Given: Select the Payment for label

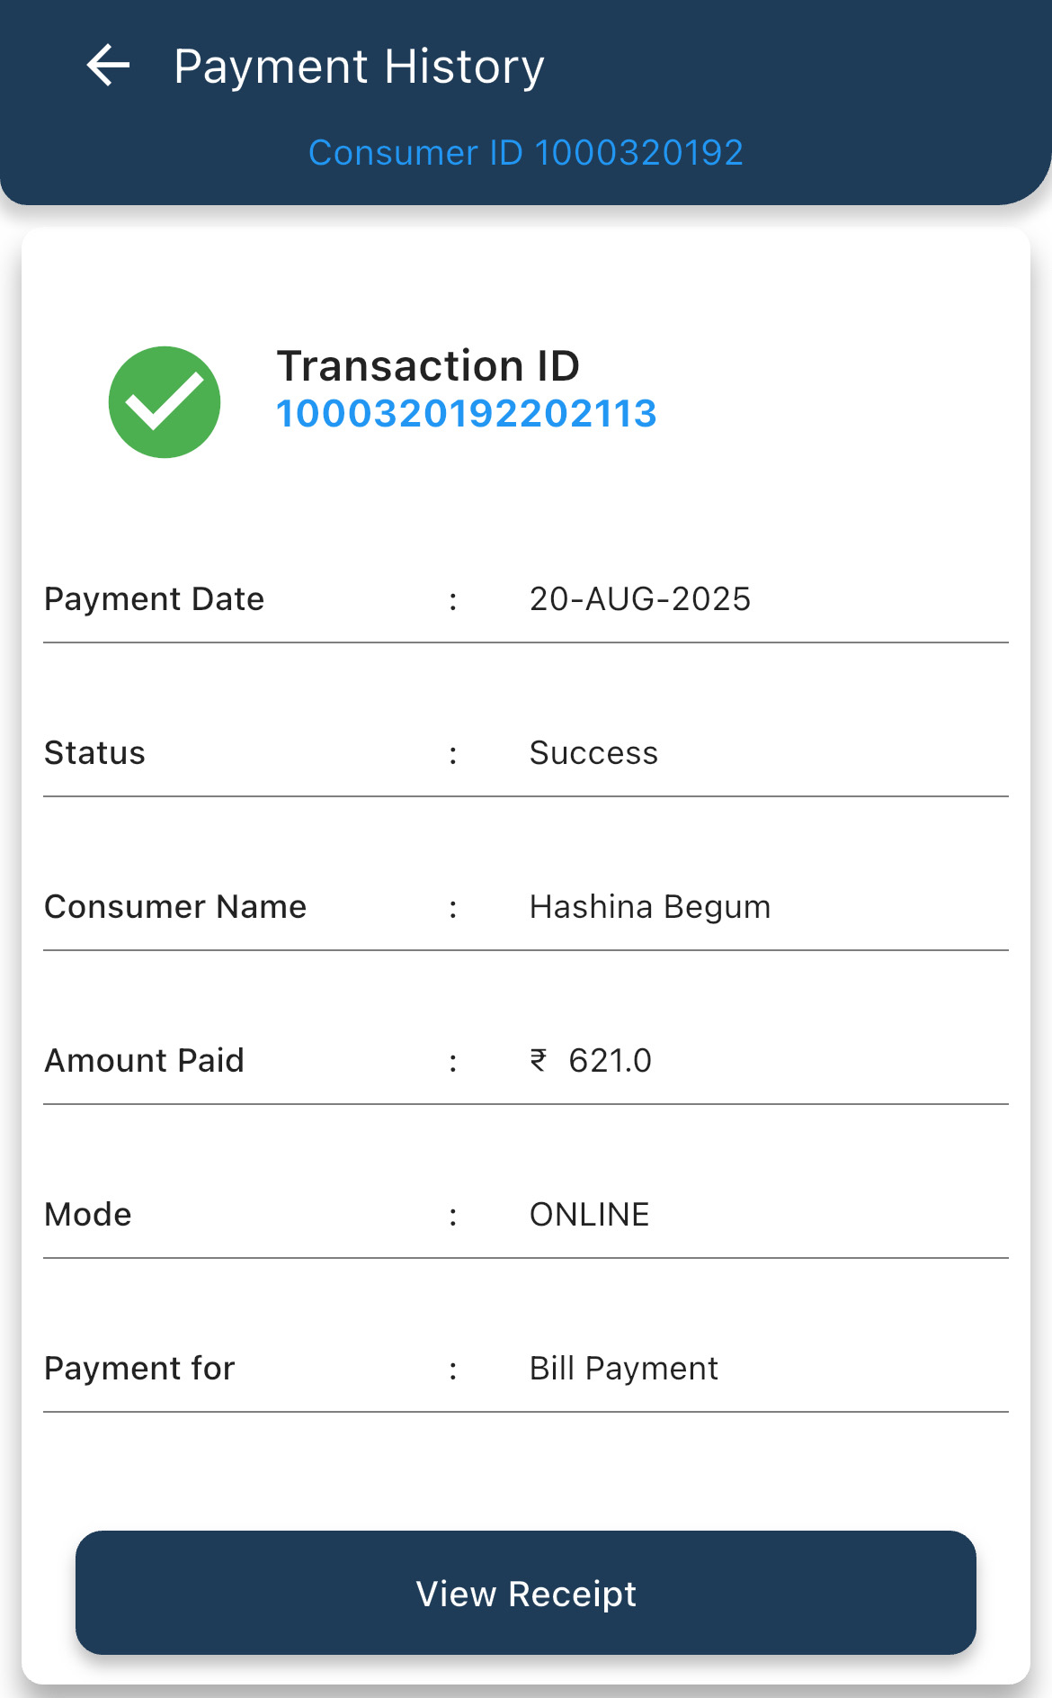Looking at the screenshot, I should click(139, 1369).
